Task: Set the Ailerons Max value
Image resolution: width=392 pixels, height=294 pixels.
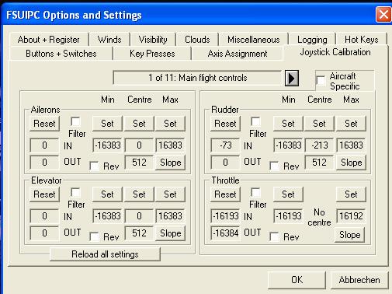Action: coord(170,124)
